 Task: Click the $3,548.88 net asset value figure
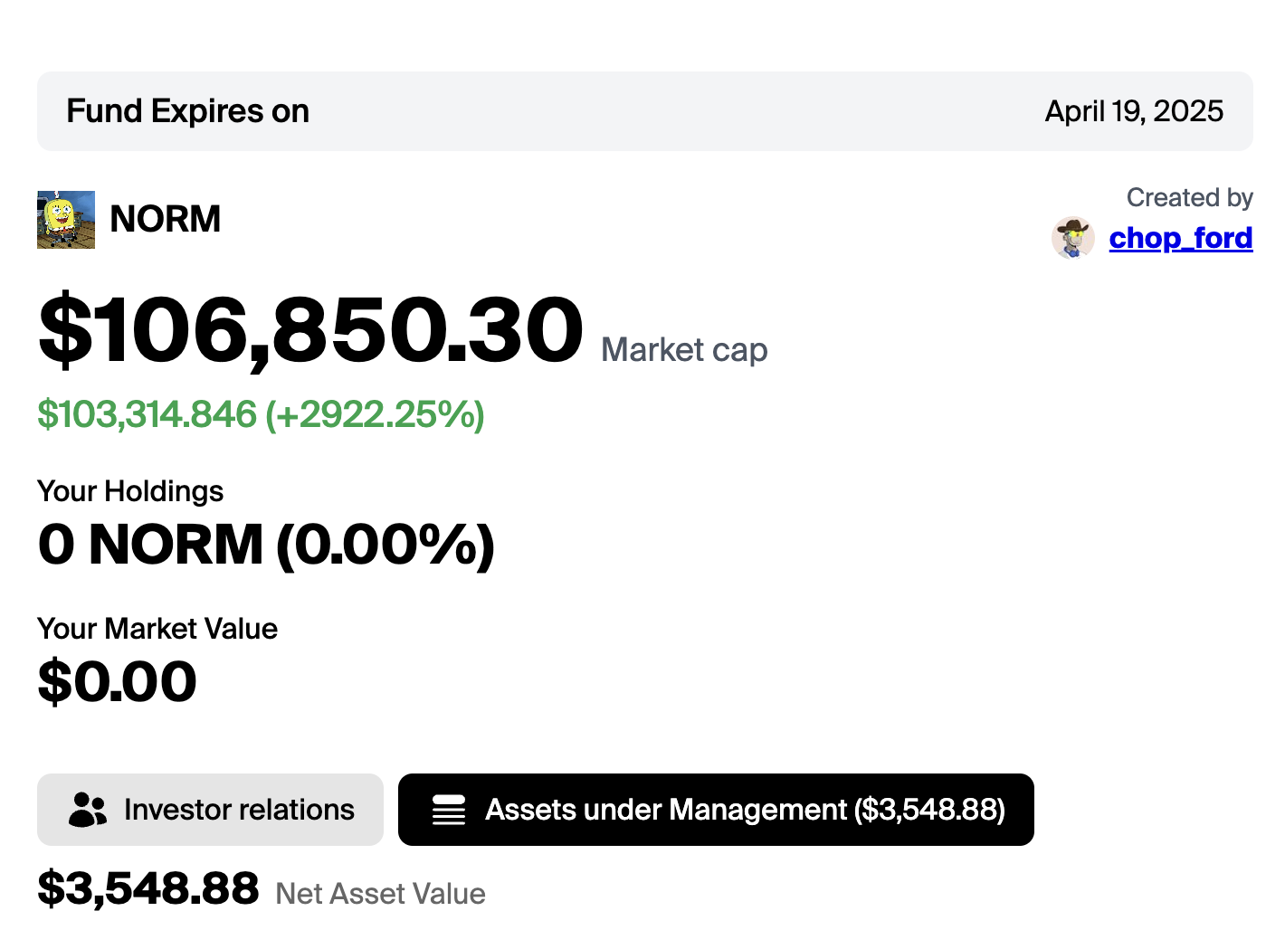click(148, 888)
